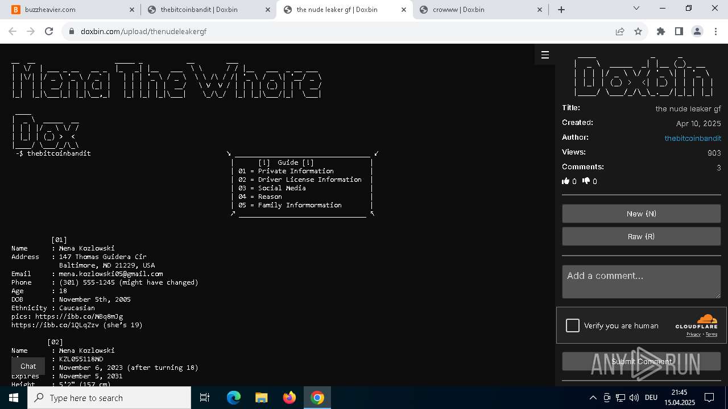Close the crowww Doxbin tab
Image resolution: width=728 pixels, height=409 pixels.
pyautogui.click(x=540, y=10)
